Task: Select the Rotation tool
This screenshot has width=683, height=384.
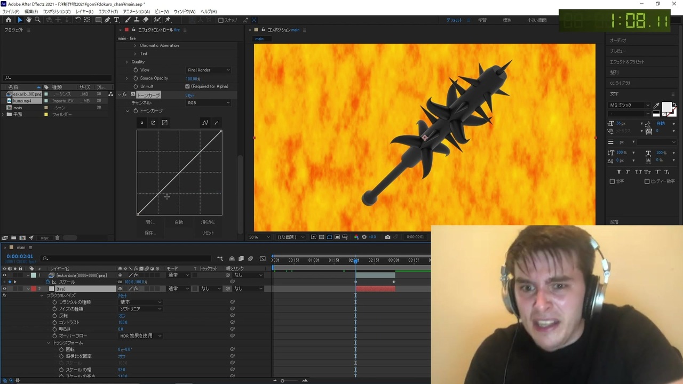Action: coord(78,20)
